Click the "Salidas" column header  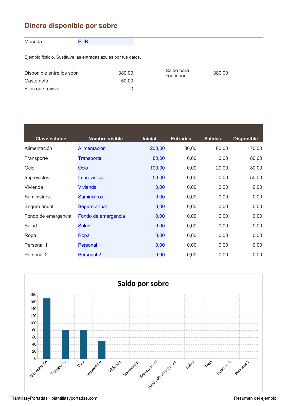tap(213, 139)
